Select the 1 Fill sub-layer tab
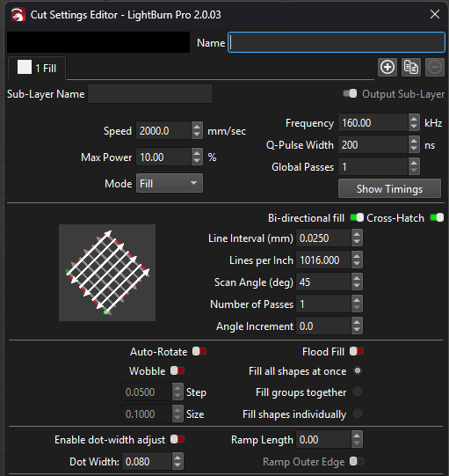This screenshot has width=449, height=476. (x=37, y=68)
